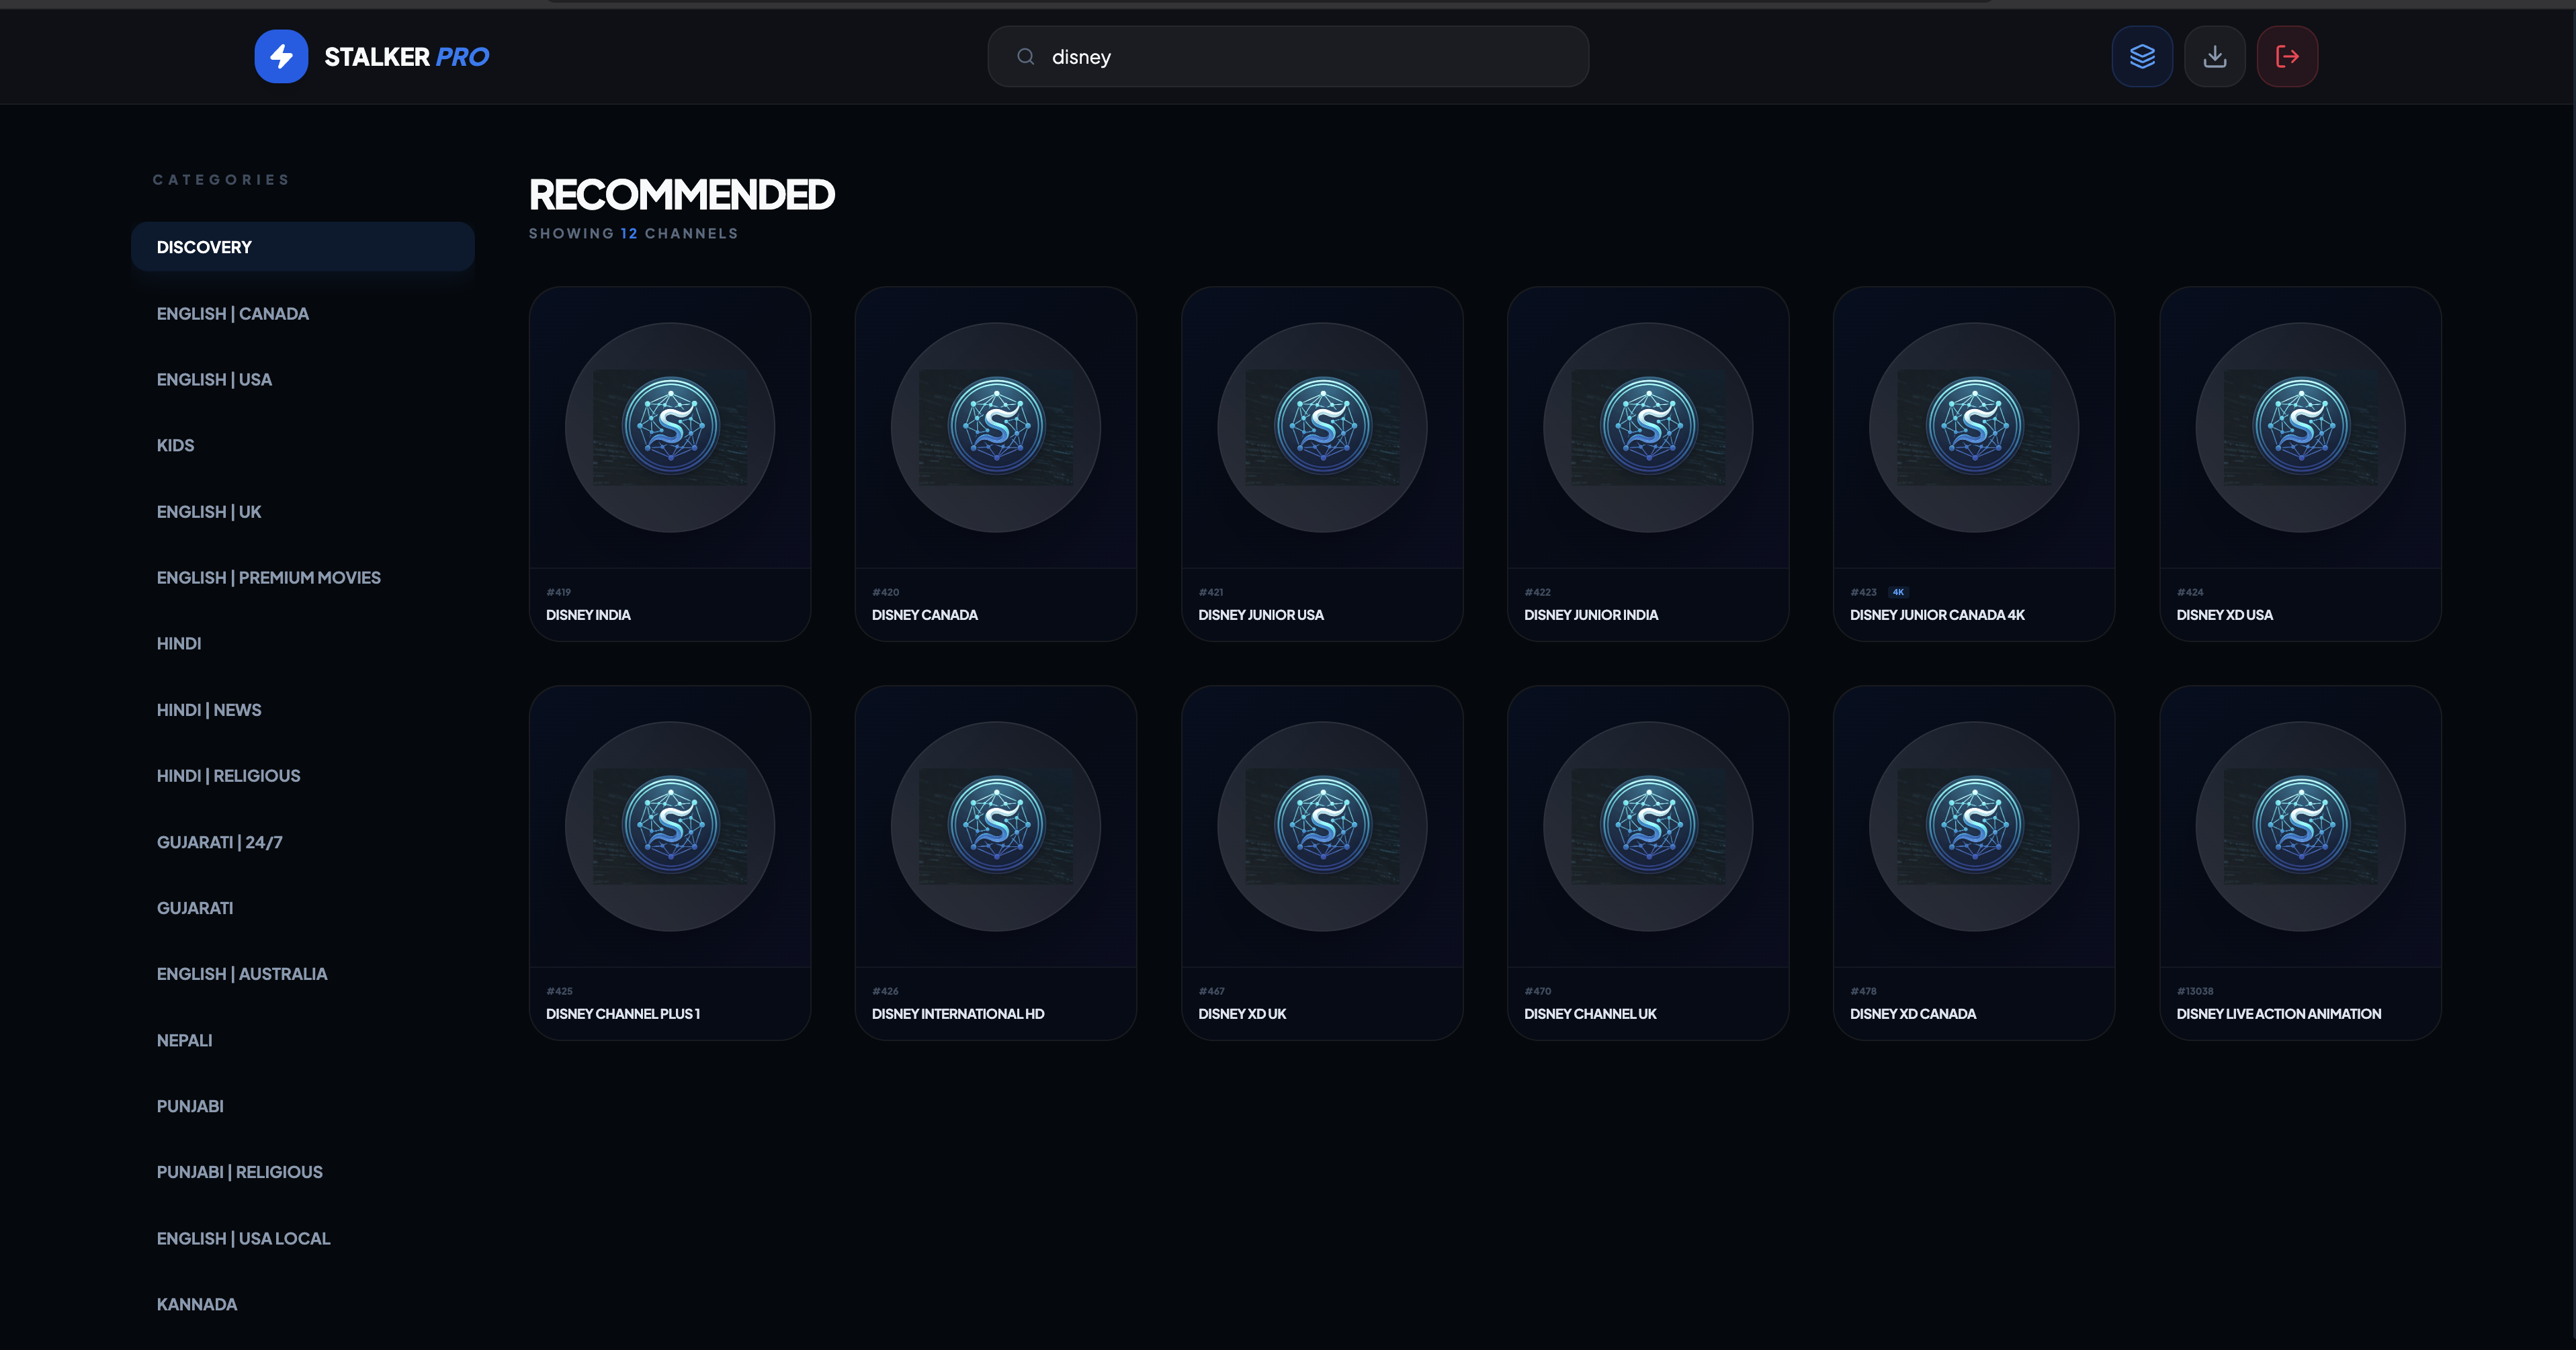Select the Hindi category
This screenshot has width=2576, height=1350.
click(302, 644)
